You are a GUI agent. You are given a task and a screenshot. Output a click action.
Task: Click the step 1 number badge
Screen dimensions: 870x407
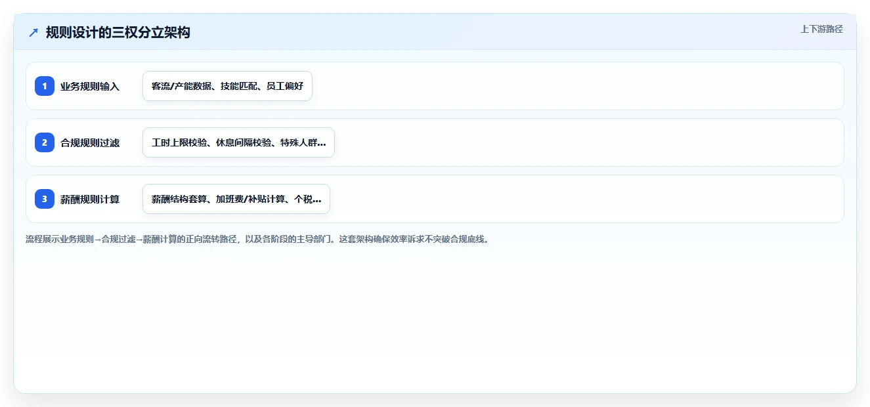pyautogui.click(x=45, y=86)
